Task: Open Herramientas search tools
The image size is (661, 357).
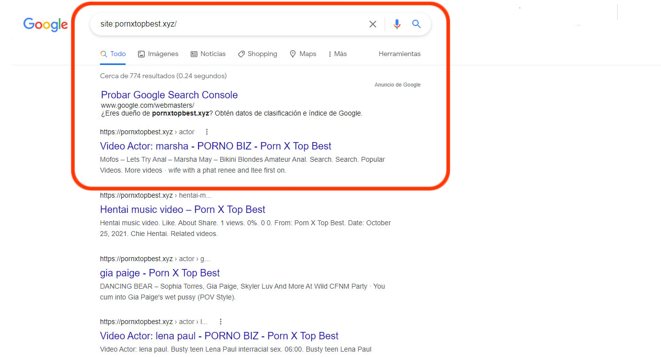Action: point(399,54)
